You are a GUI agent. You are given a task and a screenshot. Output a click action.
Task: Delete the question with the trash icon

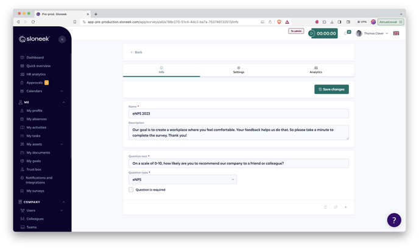(325, 207)
